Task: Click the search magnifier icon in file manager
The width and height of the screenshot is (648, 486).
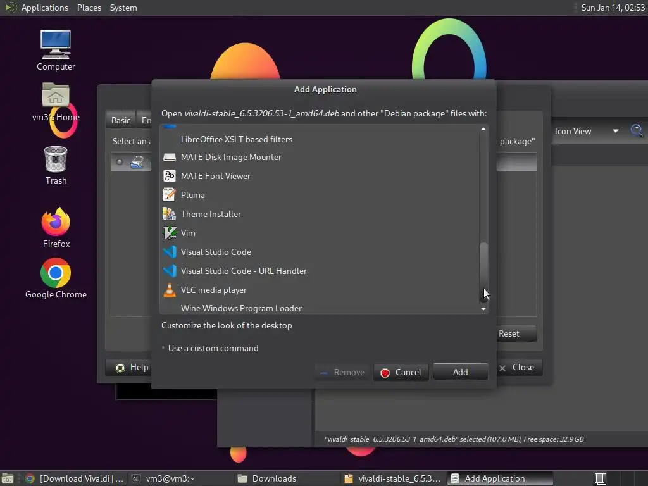Action: 637,131
